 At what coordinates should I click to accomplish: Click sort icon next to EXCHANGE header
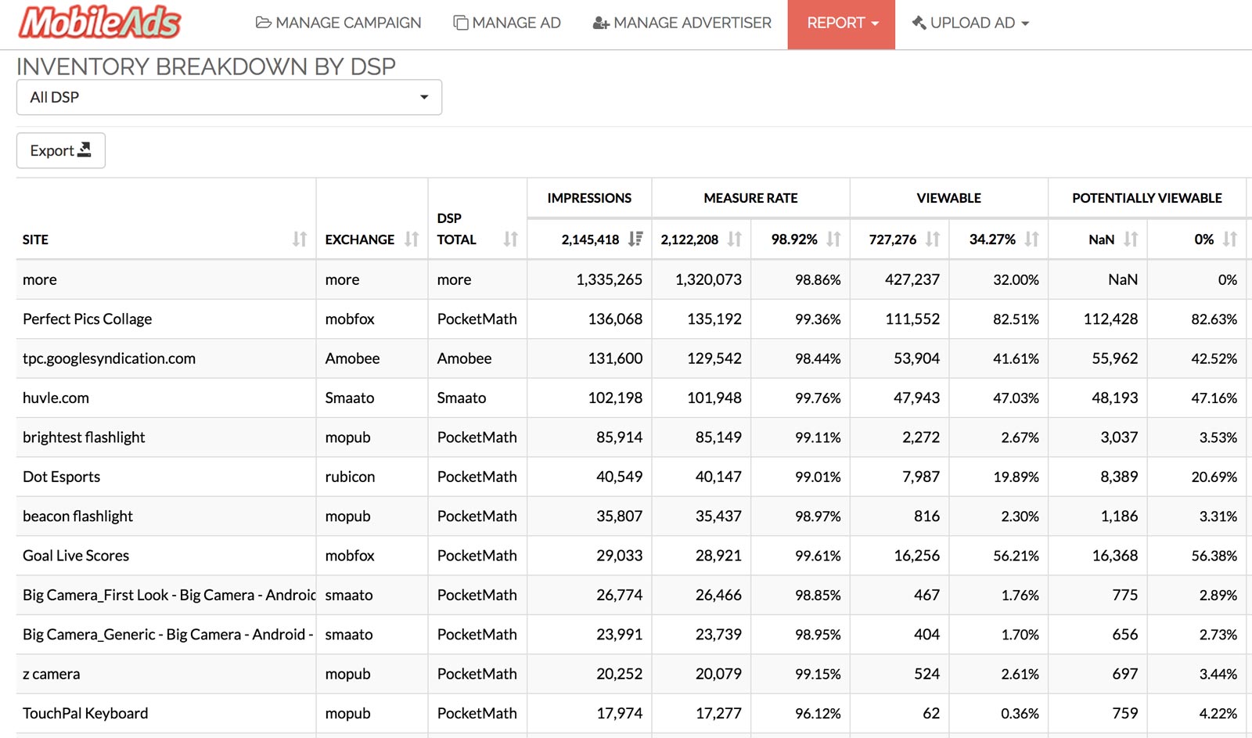point(412,239)
